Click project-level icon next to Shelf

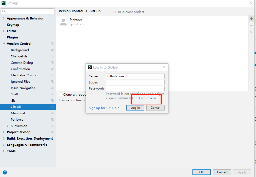click(x=52, y=94)
